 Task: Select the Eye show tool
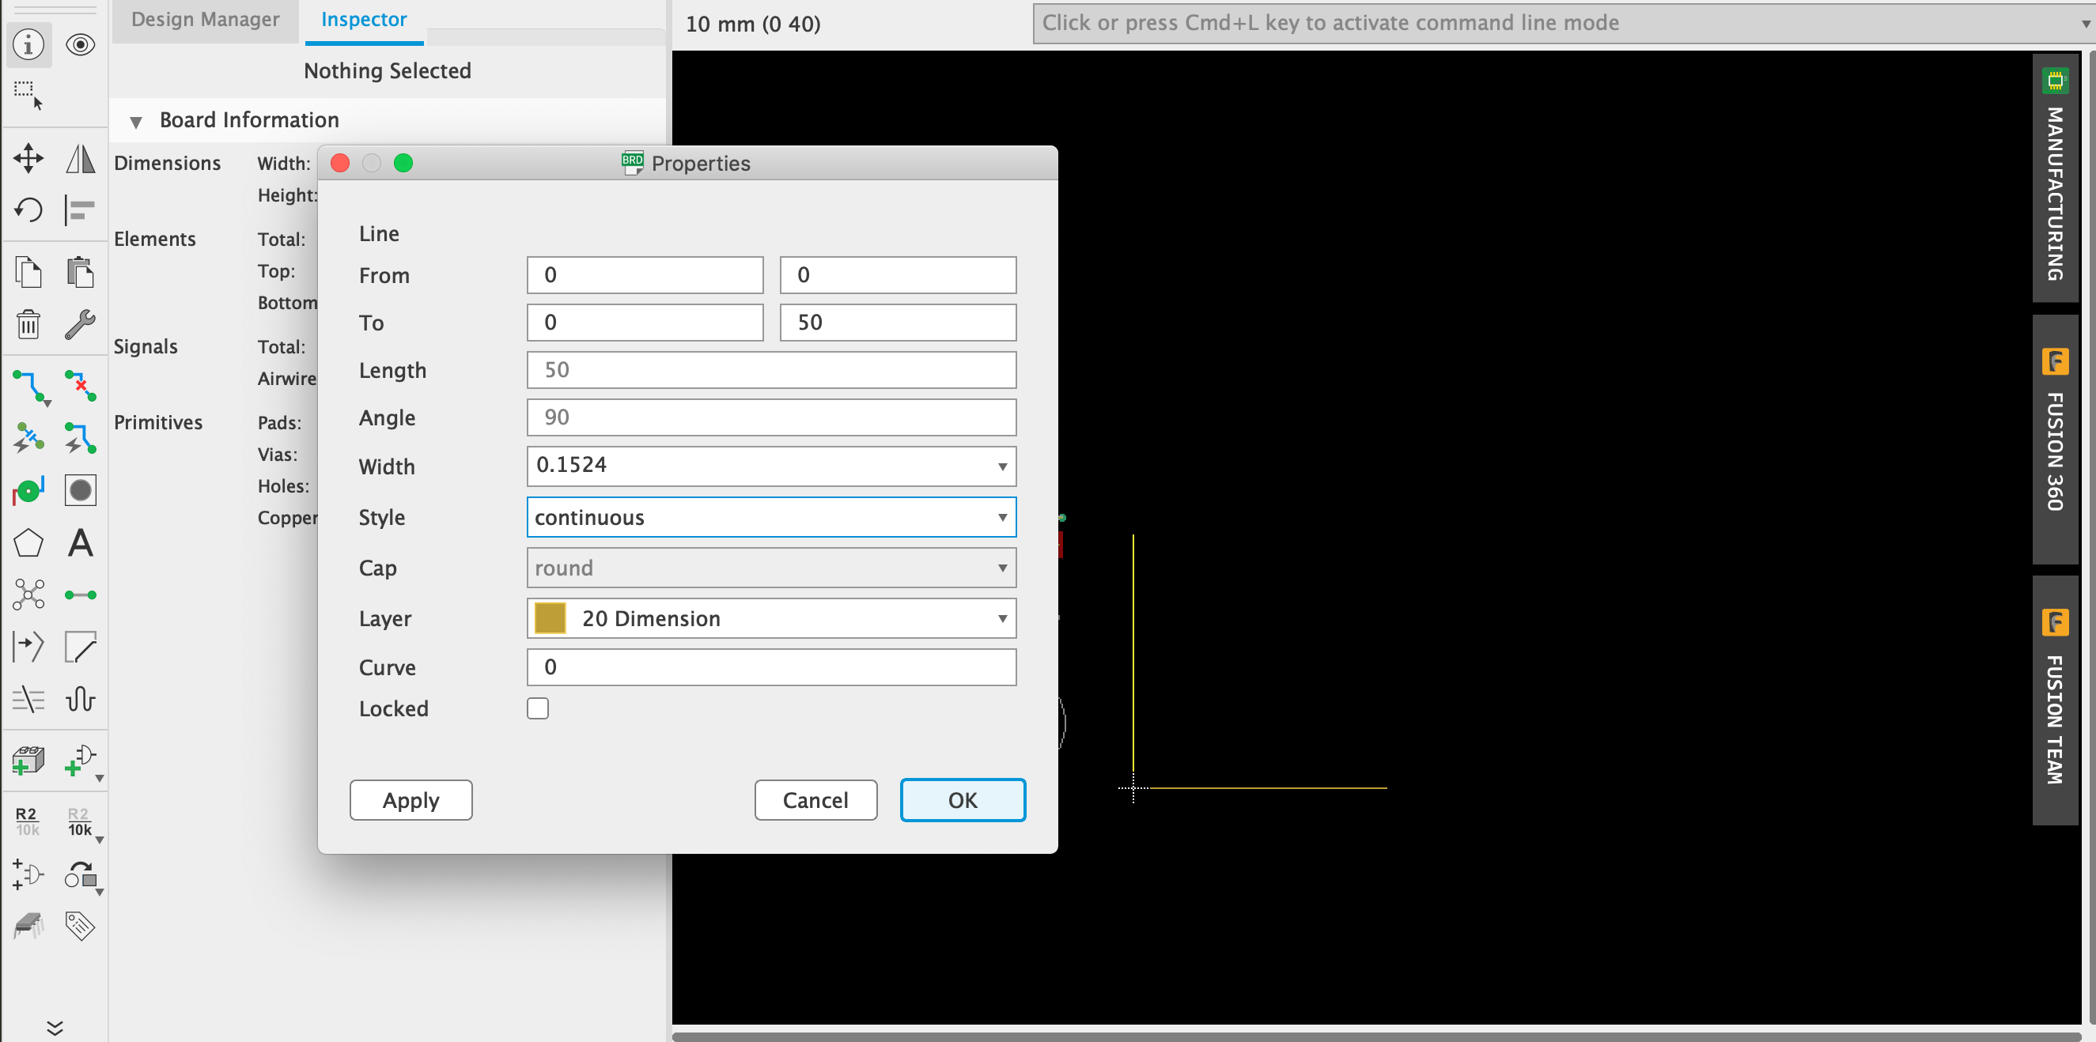click(80, 45)
